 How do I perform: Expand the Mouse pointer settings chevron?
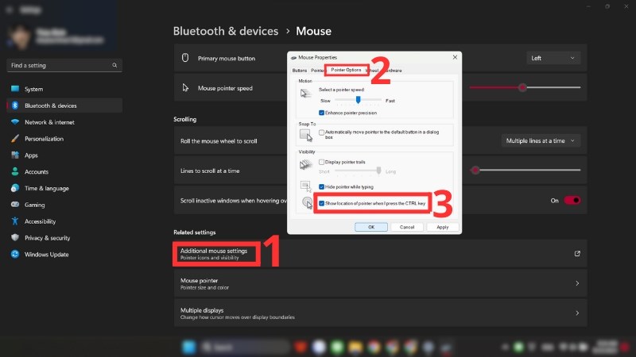(x=576, y=283)
